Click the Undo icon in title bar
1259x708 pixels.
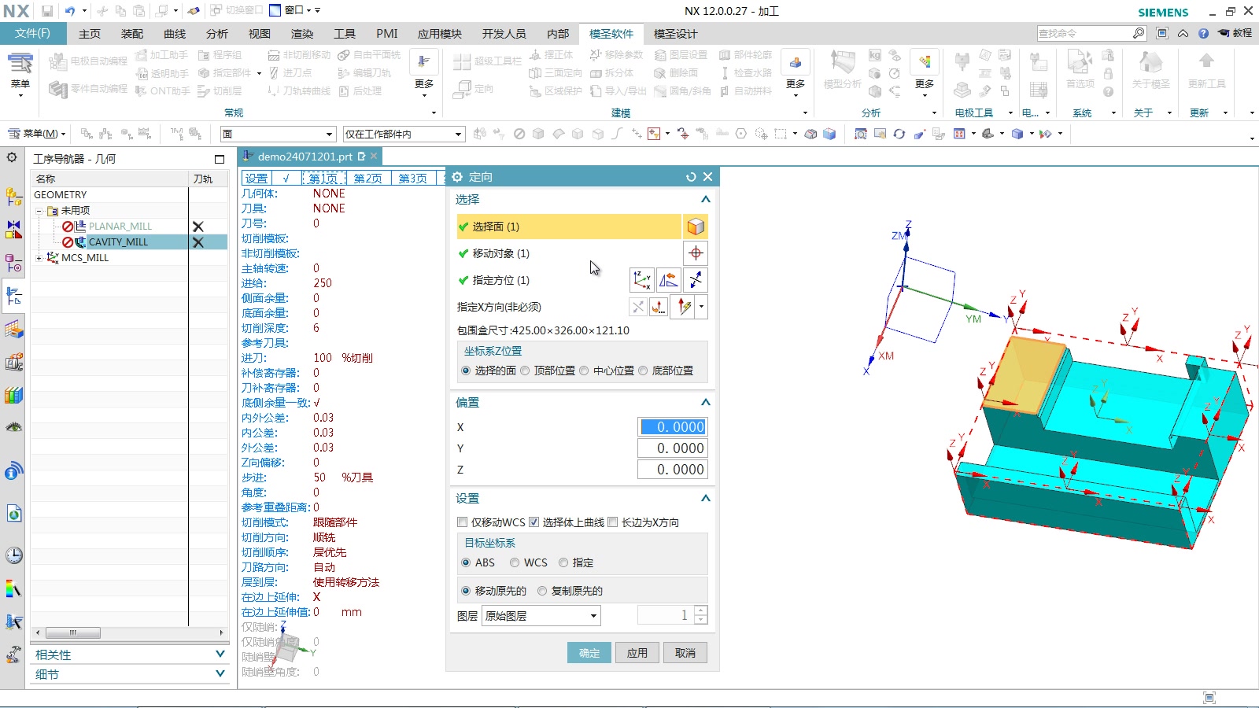point(70,11)
